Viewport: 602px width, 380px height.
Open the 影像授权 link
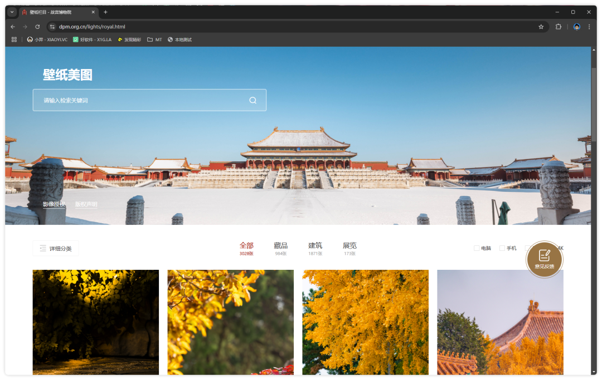(x=54, y=204)
